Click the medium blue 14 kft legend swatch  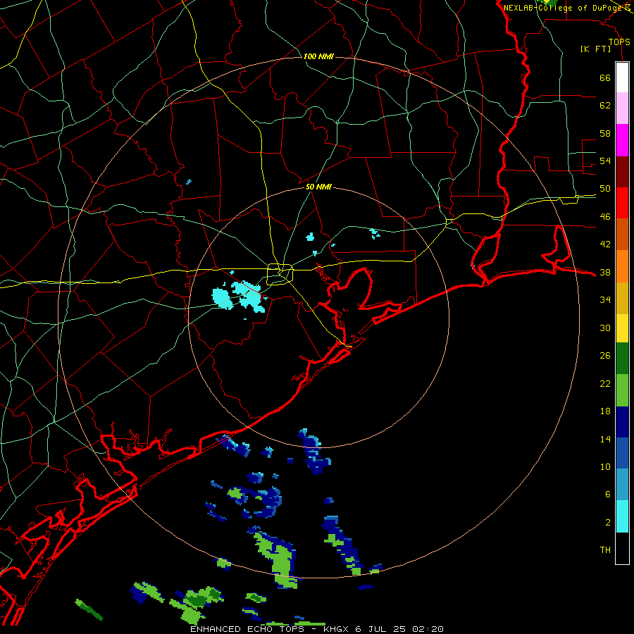[622, 453]
